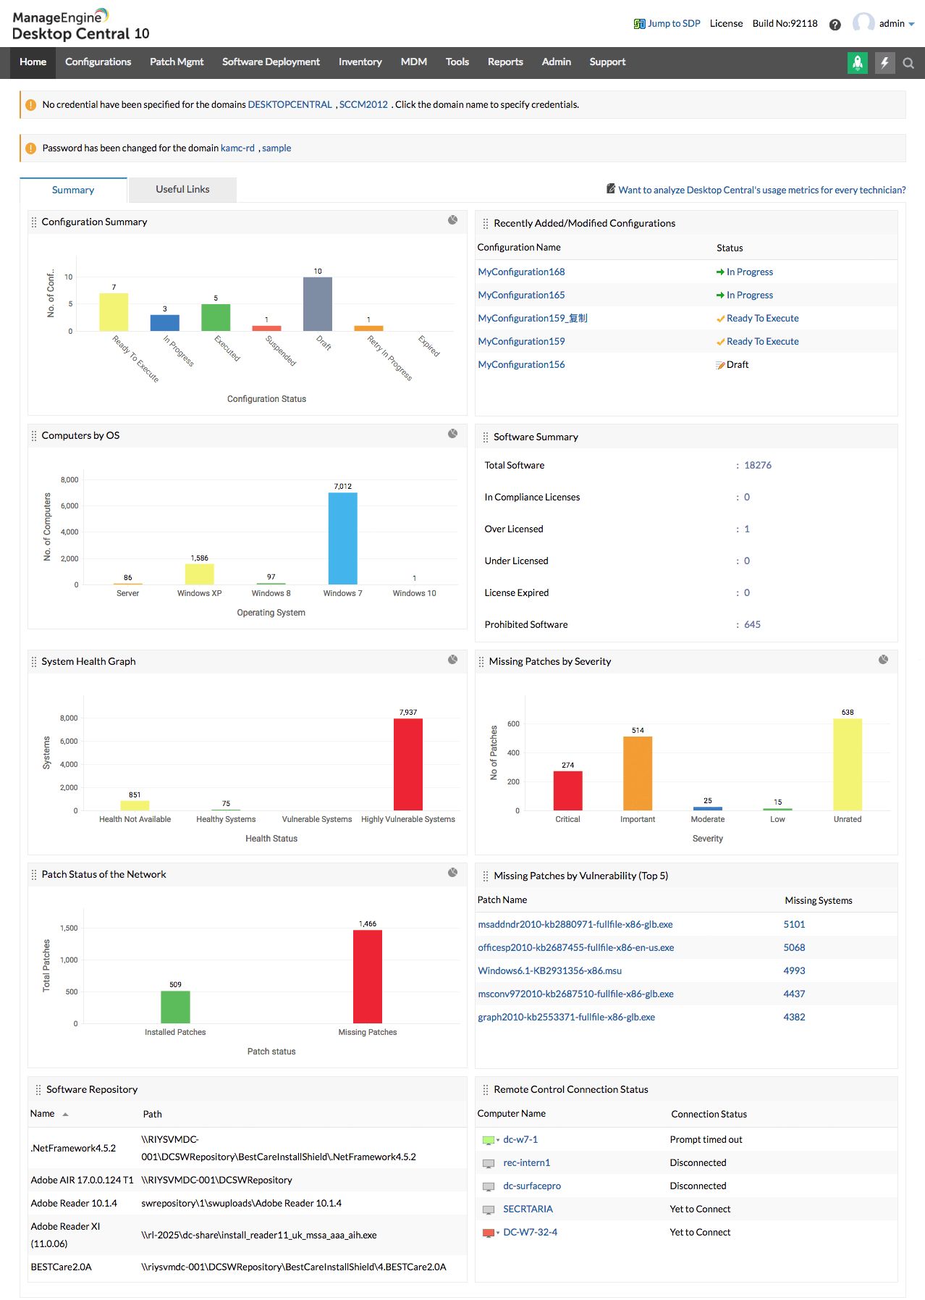This screenshot has width=925, height=1300.
Task: Expand dropdown arrow beside dc-w7-1 computer
Action: [x=498, y=1141]
